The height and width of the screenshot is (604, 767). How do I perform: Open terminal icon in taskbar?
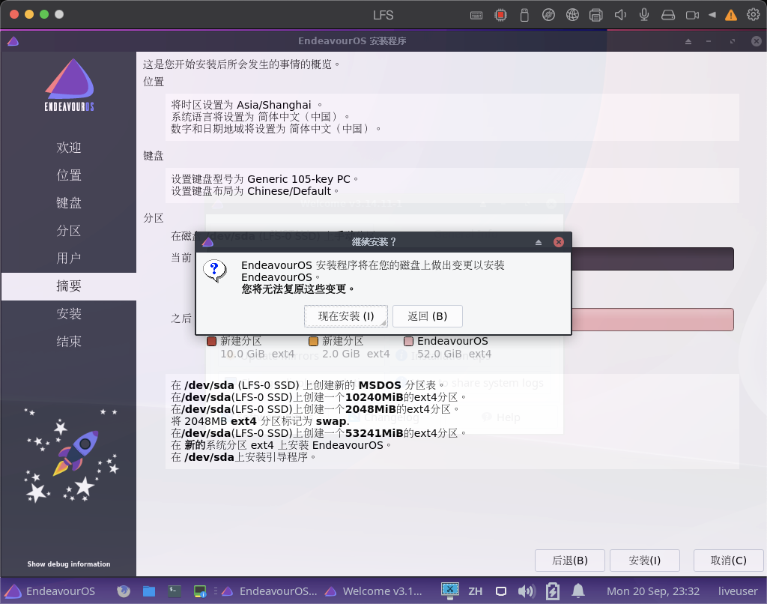click(174, 591)
